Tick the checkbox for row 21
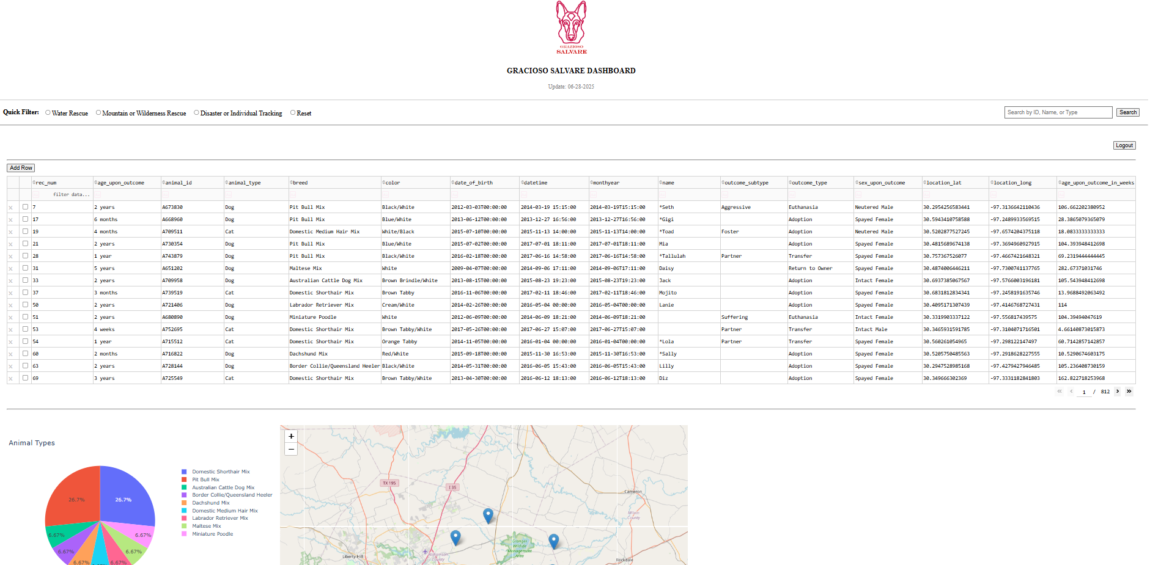The width and height of the screenshot is (1150, 565). point(25,243)
